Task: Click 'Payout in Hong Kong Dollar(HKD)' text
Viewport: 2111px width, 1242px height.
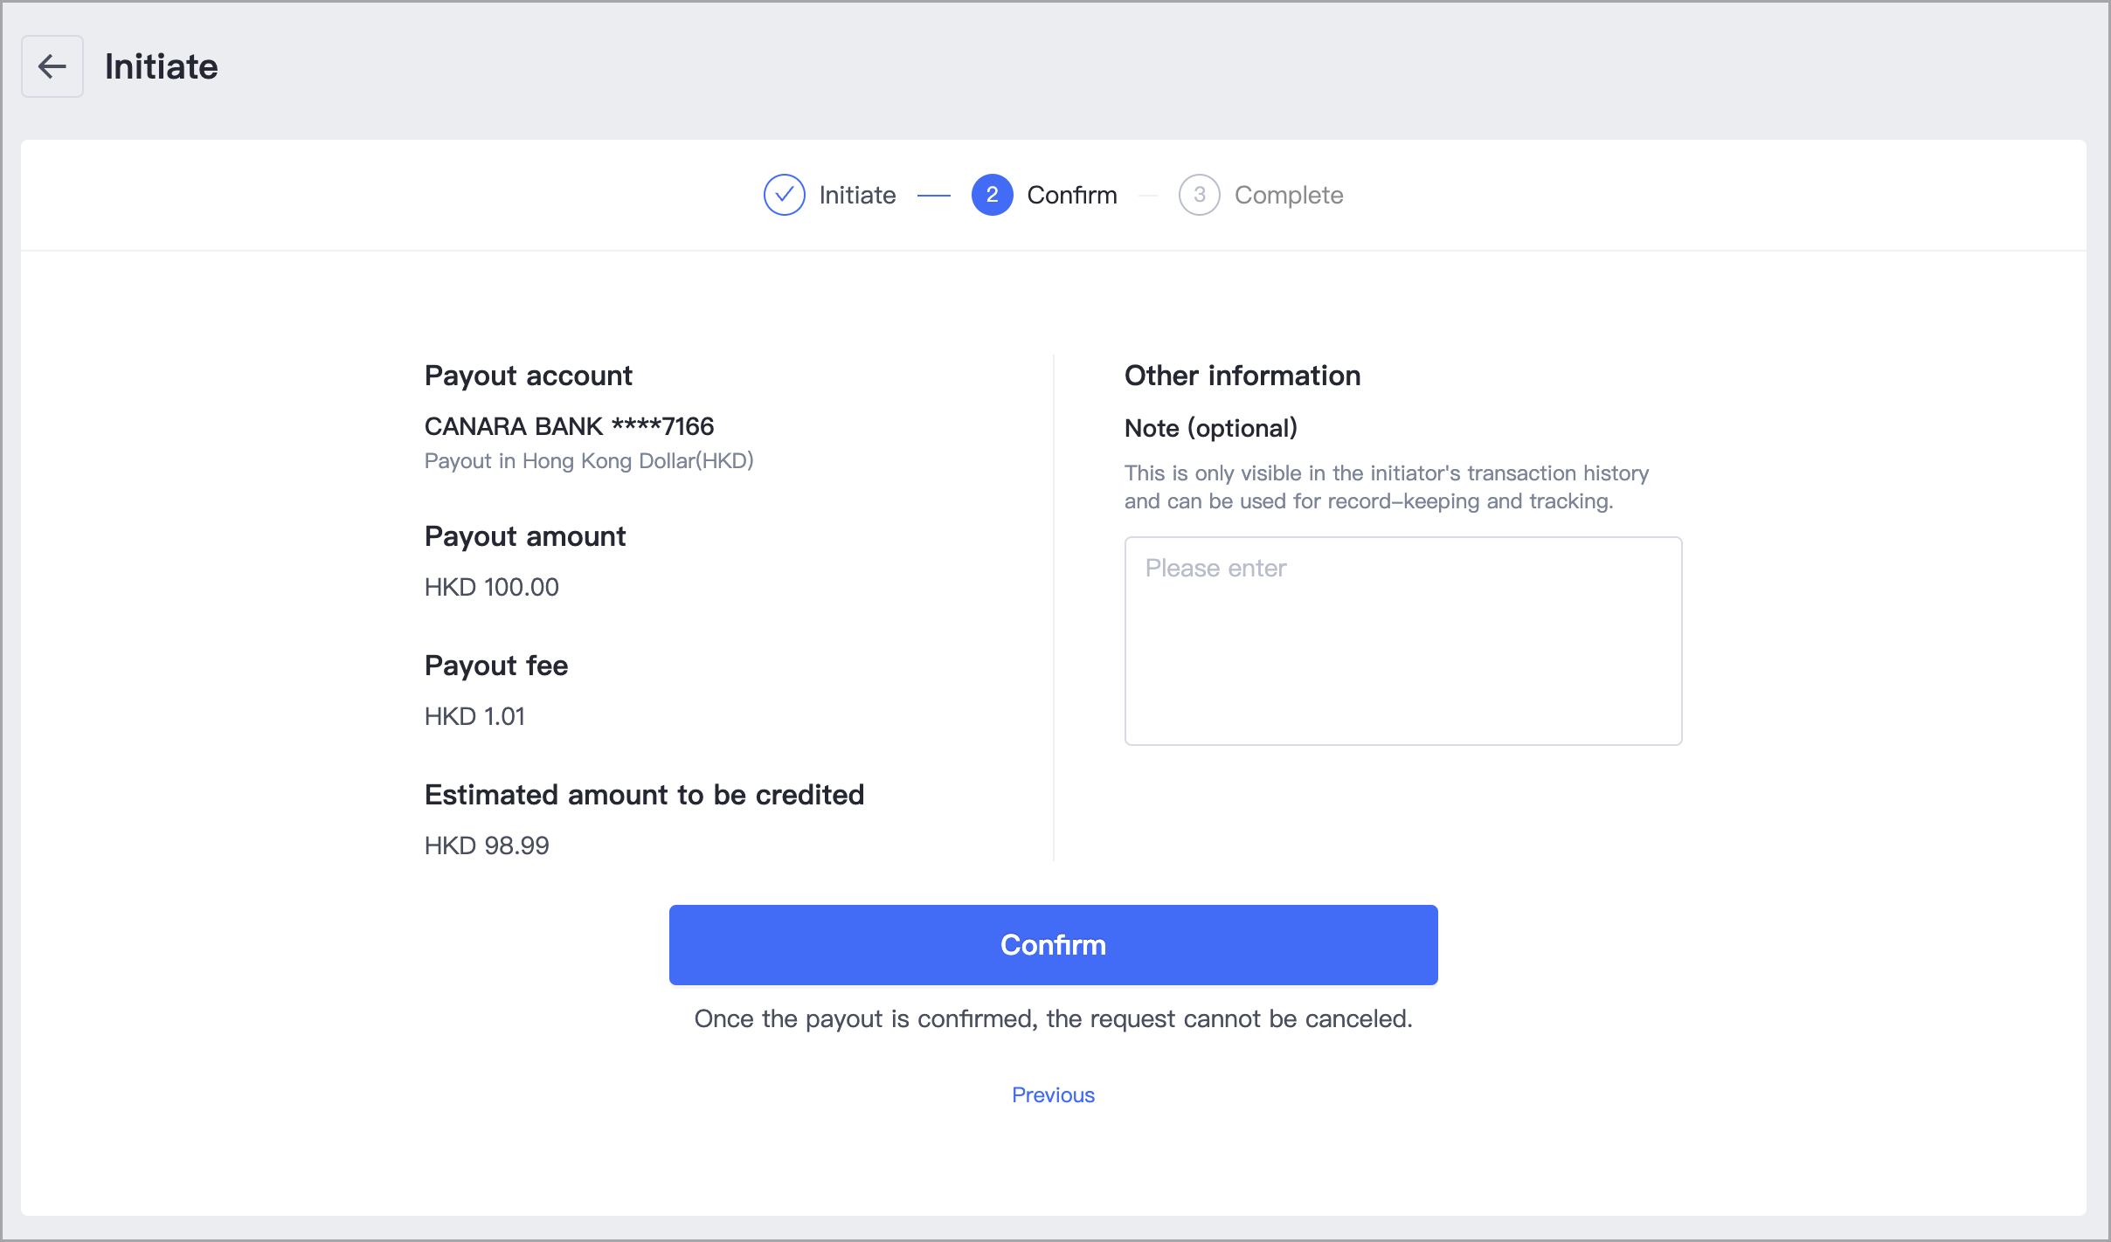Action: [x=589, y=461]
